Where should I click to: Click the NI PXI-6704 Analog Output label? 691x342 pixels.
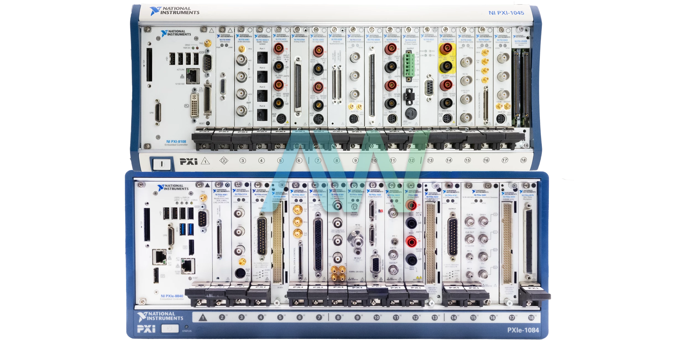(x=300, y=41)
